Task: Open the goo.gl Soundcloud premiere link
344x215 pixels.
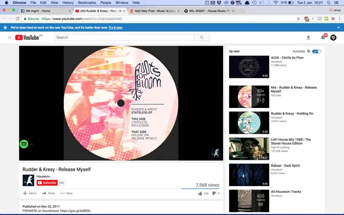Action: 75,211
